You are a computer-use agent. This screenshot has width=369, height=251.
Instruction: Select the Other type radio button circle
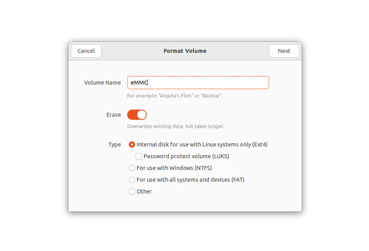(132, 191)
